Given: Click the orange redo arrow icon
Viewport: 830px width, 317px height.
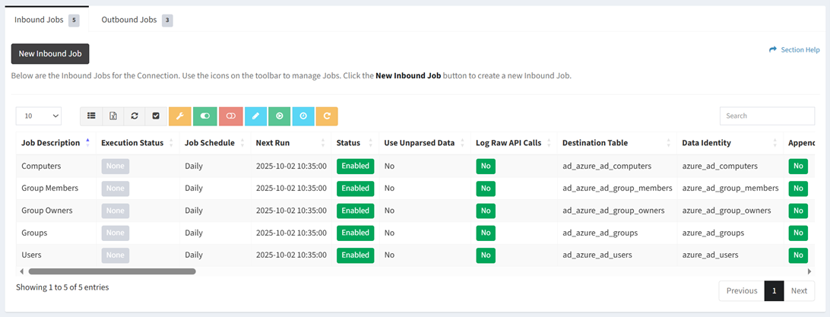Looking at the screenshot, I should coord(327,116).
